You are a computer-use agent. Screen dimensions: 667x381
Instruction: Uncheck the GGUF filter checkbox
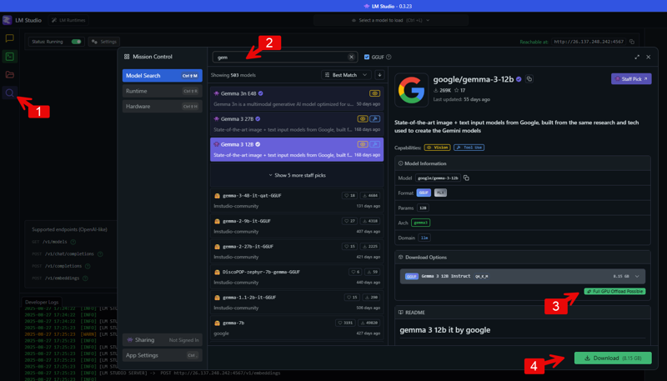(x=367, y=57)
